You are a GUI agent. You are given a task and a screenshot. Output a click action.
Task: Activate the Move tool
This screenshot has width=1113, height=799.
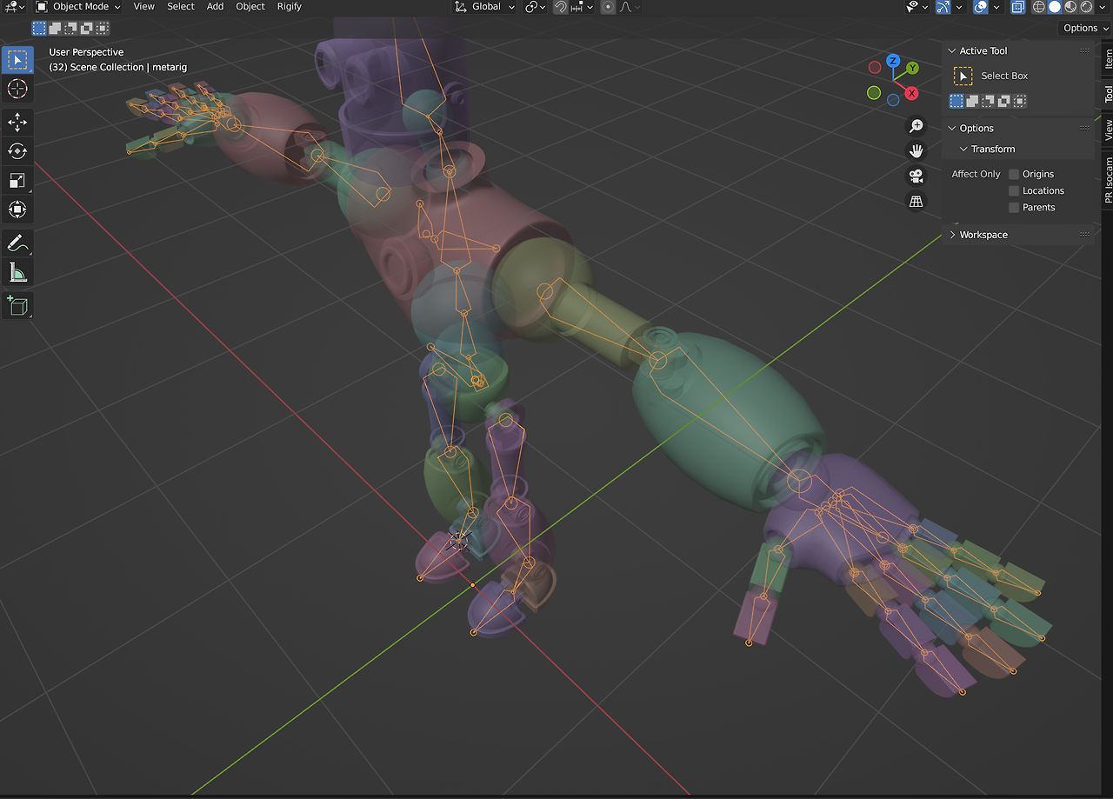17,123
